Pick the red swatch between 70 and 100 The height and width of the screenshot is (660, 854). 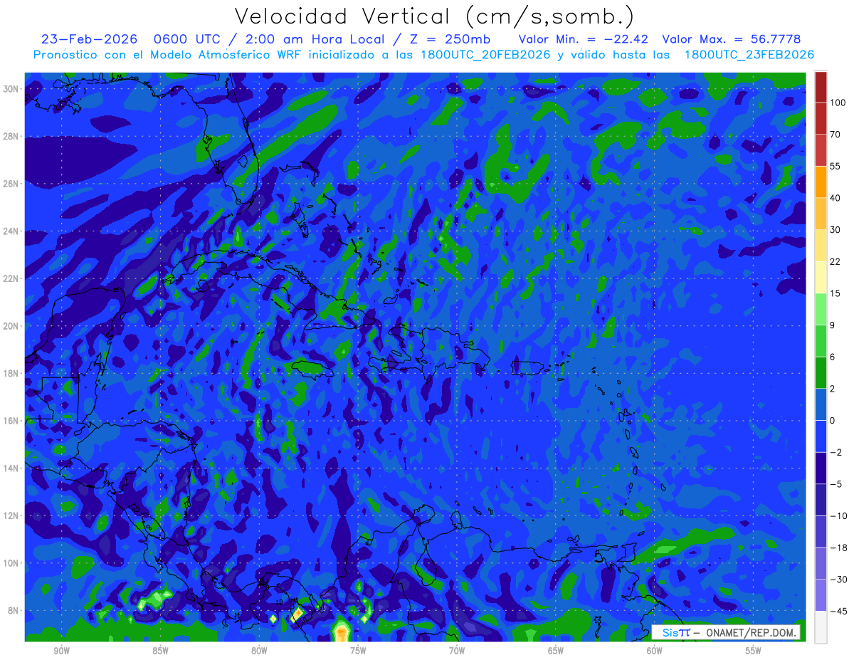pyautogui.click(x=821, y=118)
